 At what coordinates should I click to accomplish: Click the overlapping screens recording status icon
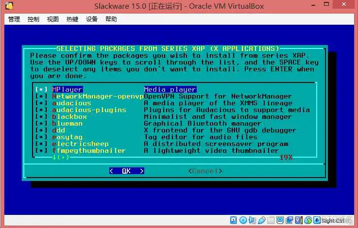[x=290, y=220]
